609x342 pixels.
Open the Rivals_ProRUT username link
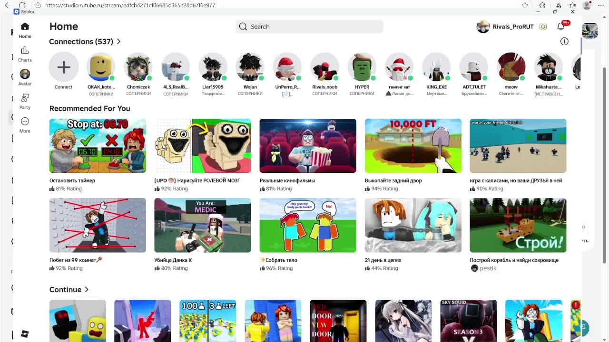[x=513, y=27]
